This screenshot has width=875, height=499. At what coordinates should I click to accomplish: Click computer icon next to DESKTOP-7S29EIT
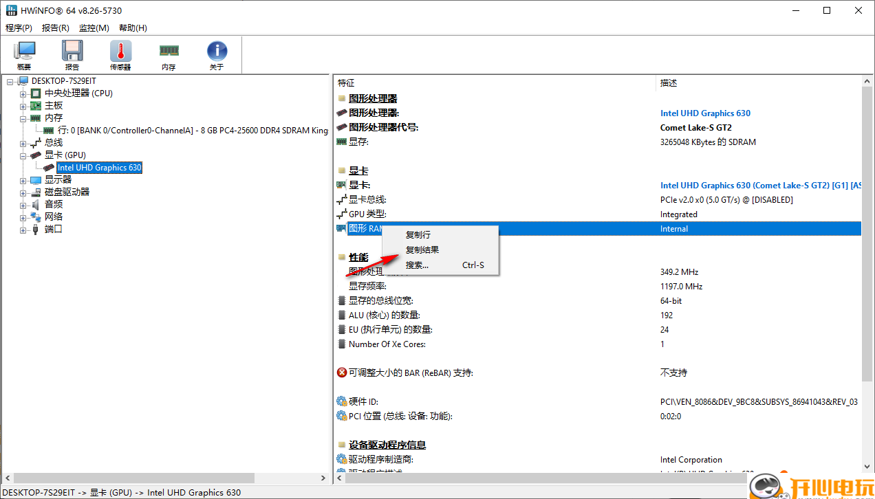pyautogui.click(x=22, y=80)
